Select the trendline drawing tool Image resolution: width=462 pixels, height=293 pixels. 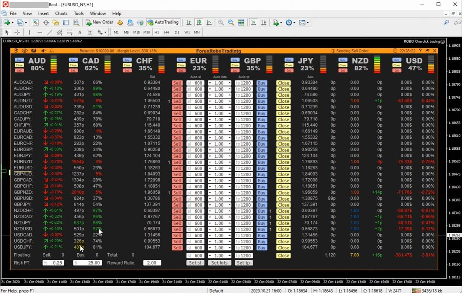click(49, 32)
